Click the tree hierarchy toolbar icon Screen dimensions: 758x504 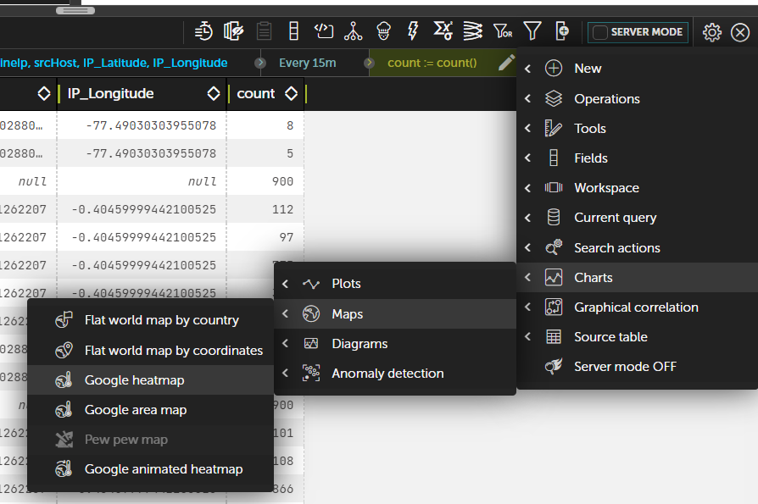click(354, 31)
